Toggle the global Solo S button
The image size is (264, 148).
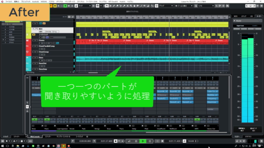point(59,6)
